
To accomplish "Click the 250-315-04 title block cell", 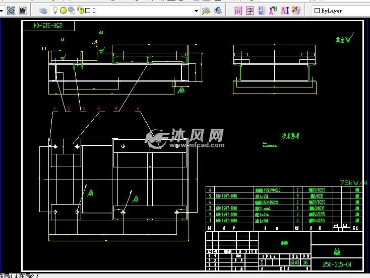I will tap(337, 263).
